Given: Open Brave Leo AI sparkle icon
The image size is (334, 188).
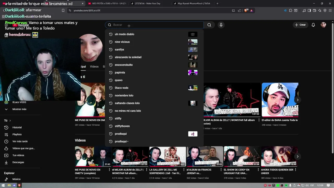Looking at the screenshot, I should 320,10.
